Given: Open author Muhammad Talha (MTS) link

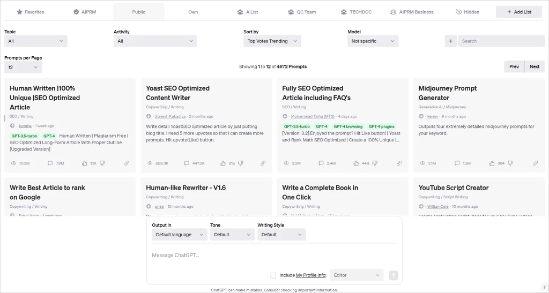Looking at the screenshot, I should pyautogui.click(x=313, y=116).
